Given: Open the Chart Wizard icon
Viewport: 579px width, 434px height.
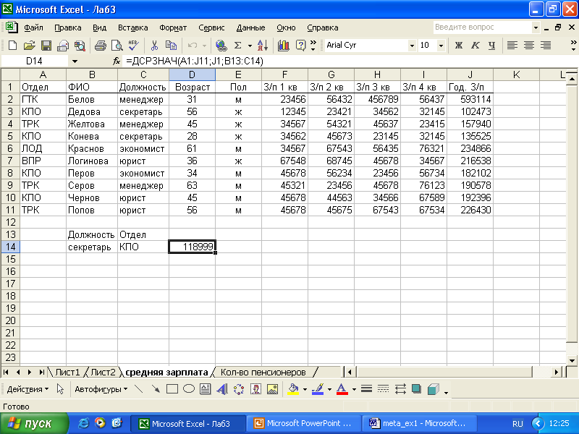Looking at the screenshot, I should click(x=283, y=46).
